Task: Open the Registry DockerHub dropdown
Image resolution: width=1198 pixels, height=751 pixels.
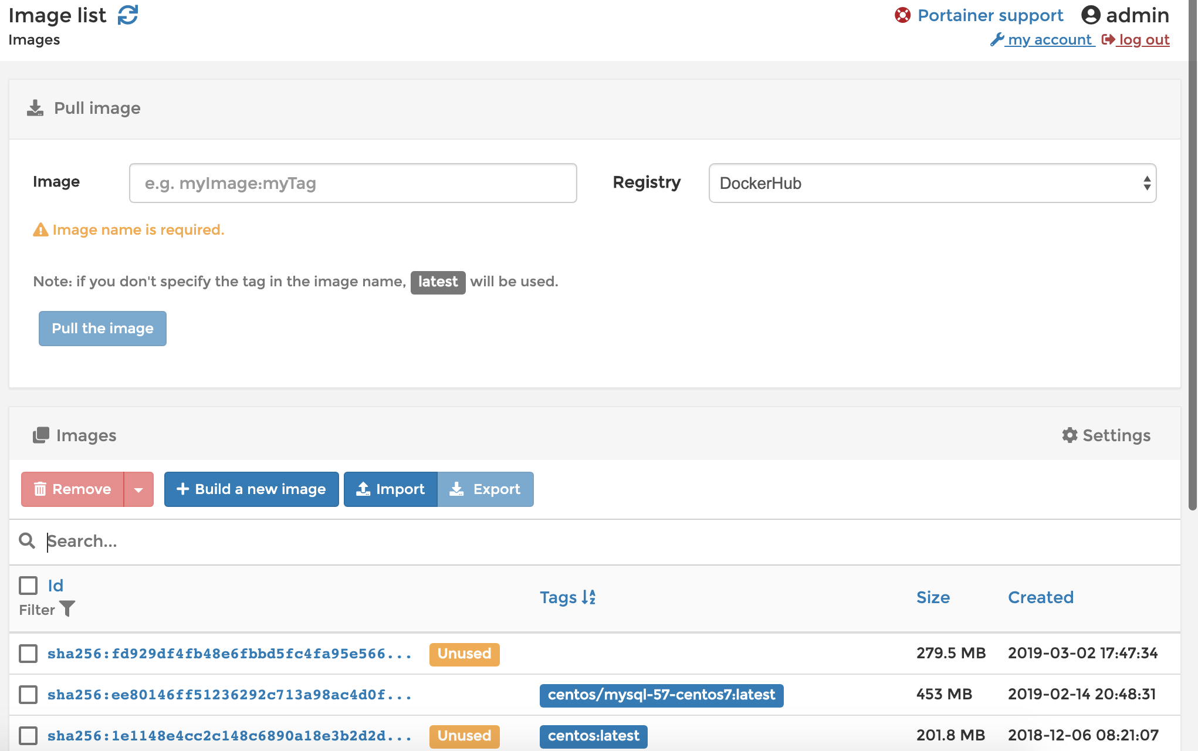Action: (932, 183)
